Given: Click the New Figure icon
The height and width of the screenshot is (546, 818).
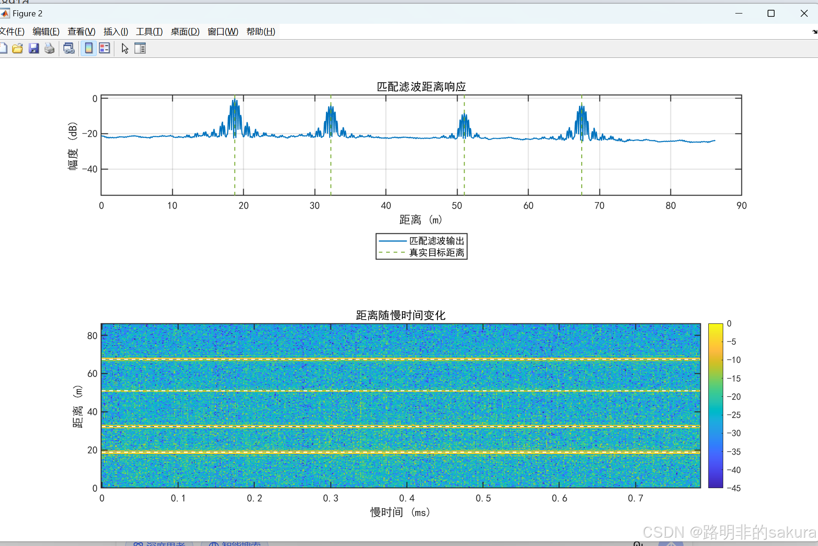Looking at the screenshot, I should point(3,48).
